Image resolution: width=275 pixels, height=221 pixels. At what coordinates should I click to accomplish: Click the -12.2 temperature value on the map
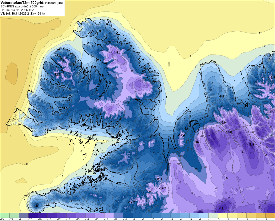click(x=131, y=202)
